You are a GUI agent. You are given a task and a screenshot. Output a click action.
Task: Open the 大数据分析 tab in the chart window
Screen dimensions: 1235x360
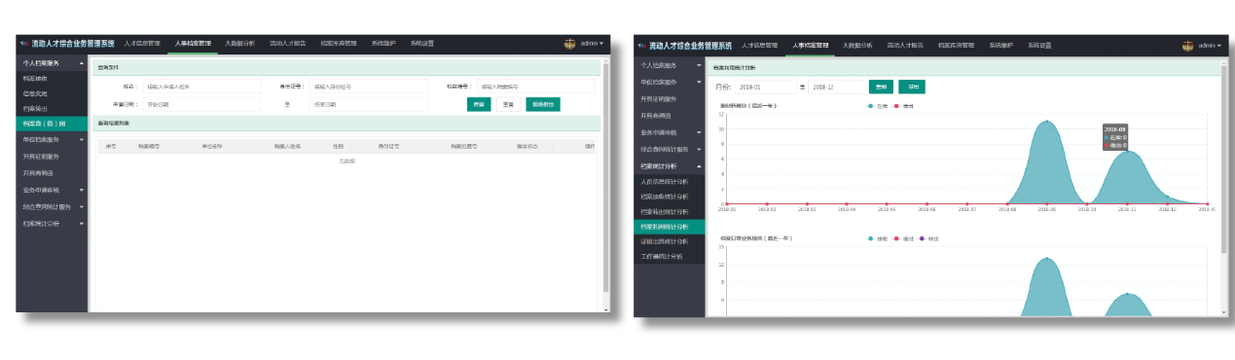(x=857, y=46)
